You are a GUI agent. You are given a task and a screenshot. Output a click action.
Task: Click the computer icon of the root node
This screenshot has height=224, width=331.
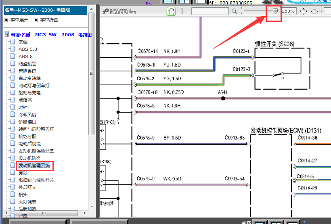click(7, 34)
